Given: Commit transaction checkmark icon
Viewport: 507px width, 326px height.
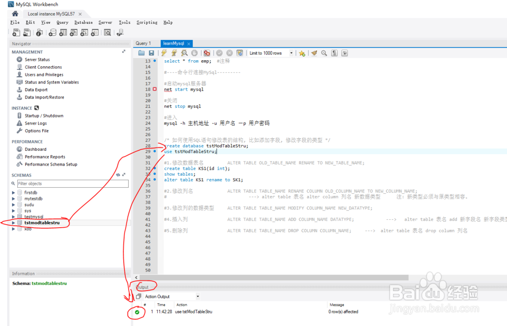Looking at the screenshot, I should point(219,53).
